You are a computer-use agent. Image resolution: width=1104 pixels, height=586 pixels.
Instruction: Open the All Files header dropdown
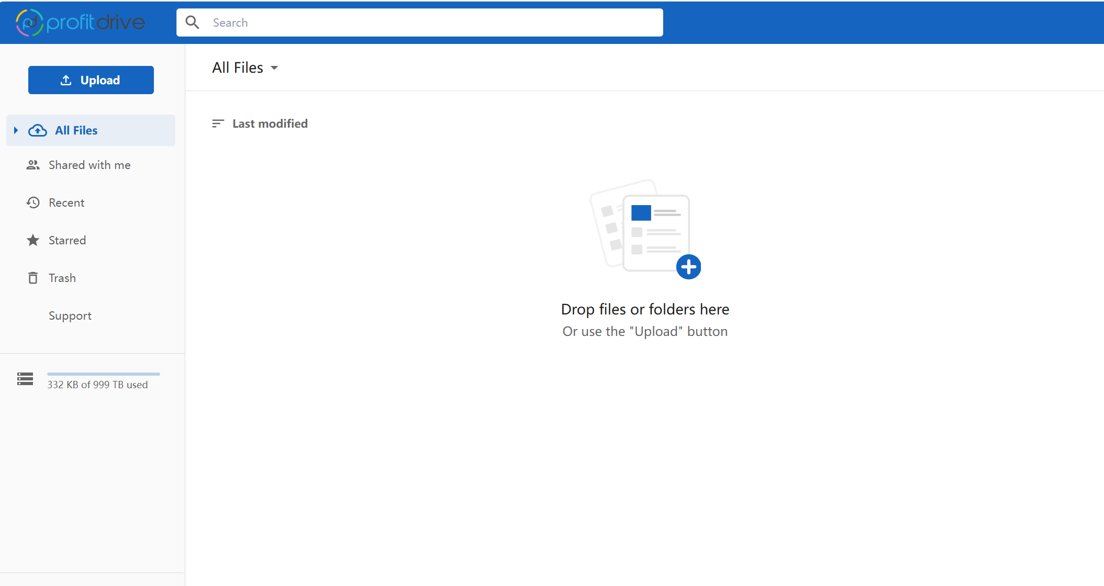pyautogui.click(x=245, y=67)
